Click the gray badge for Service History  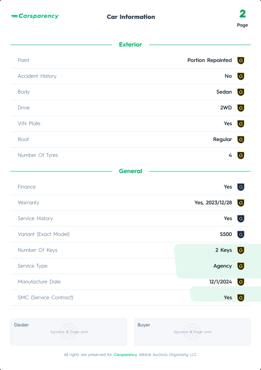pos(240,218)
